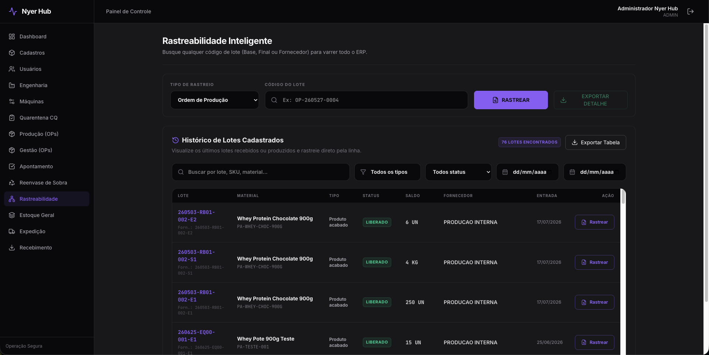709x355 pixels.
Task: Click the search icon in Buscar por lote field
Action: (181, 172)
